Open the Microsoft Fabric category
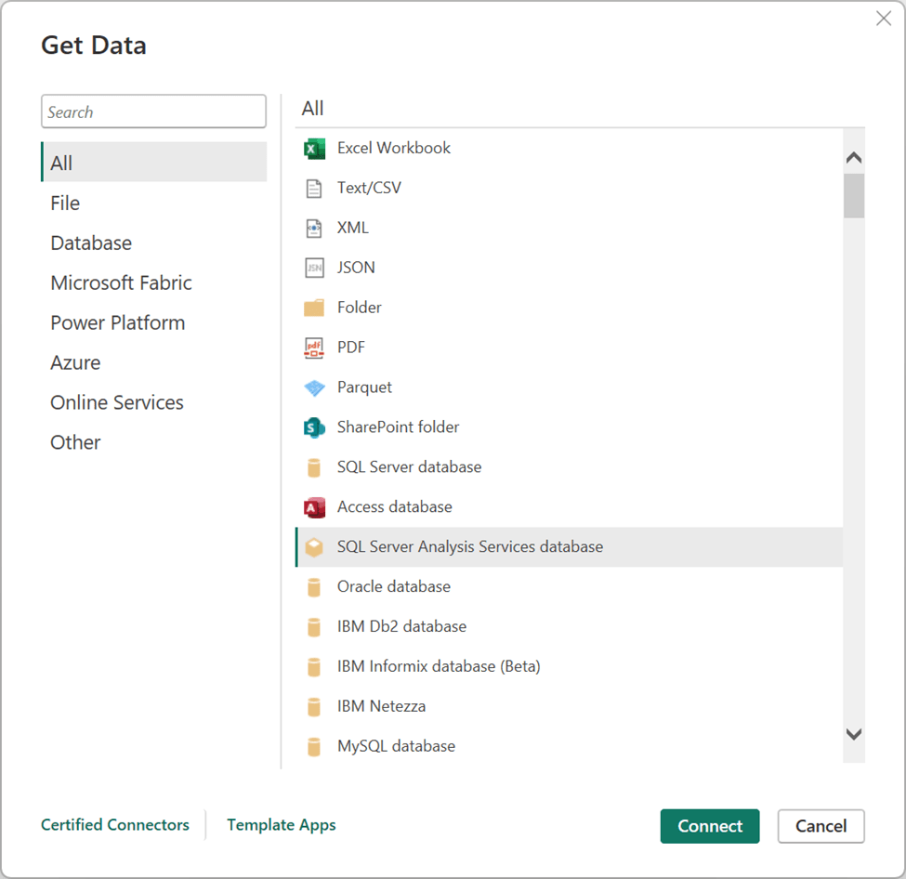 pos(121,282)
